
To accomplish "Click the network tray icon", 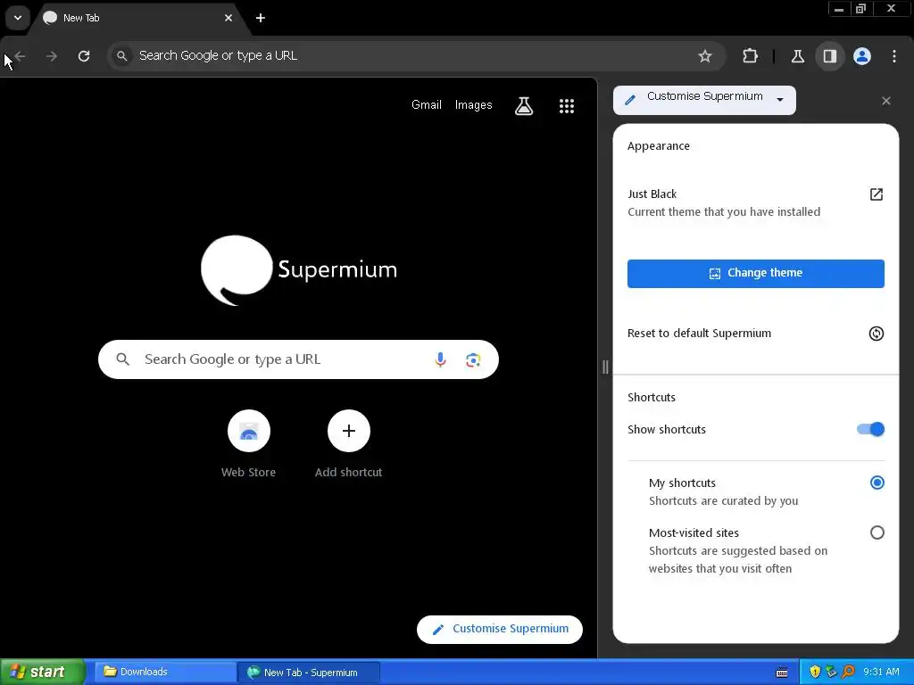I will click(x=831, y=672).
